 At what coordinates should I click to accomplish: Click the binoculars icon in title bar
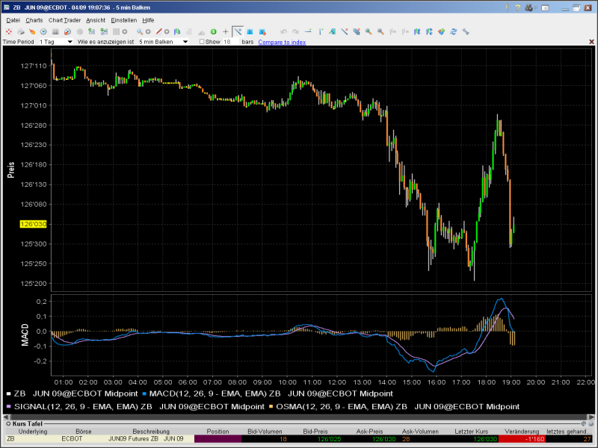[x=529, y=7]
